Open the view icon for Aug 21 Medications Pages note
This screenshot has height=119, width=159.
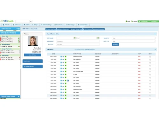[x=61, y=56]
